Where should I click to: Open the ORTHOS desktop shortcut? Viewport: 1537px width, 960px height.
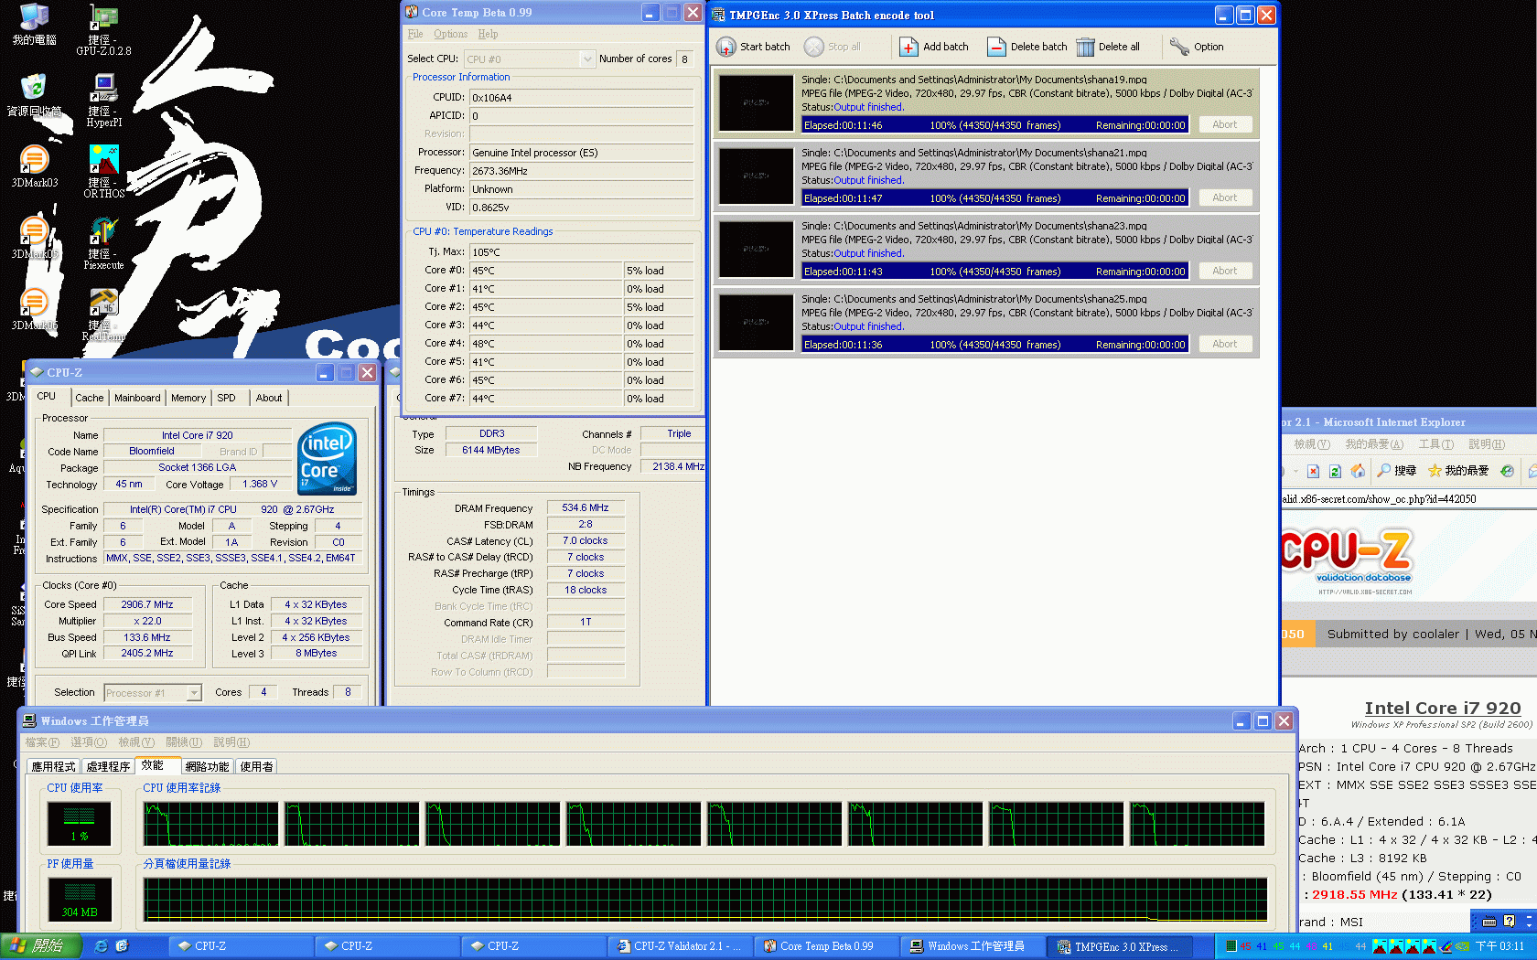pos(103,172)
